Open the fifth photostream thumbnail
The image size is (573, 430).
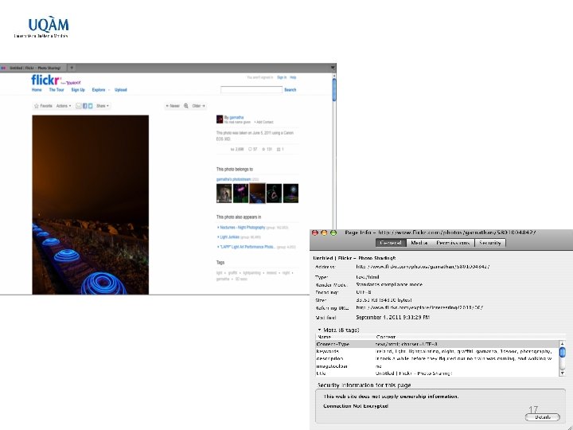pyautogui.click(x=291, y=193)
